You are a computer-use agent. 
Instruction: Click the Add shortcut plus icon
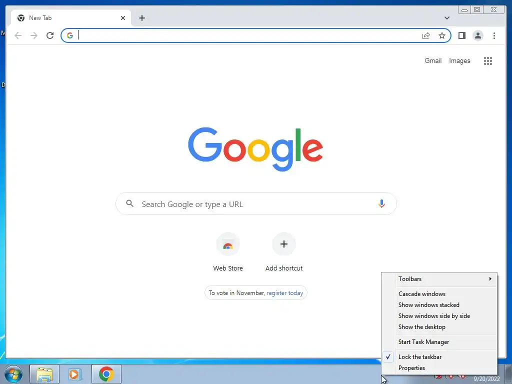(x=284, y=244)
